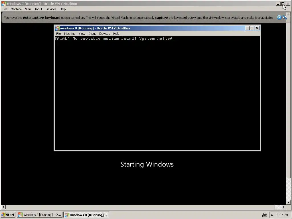Open the Input menu in the windows 8 VM window

click(x=92, y=34)
